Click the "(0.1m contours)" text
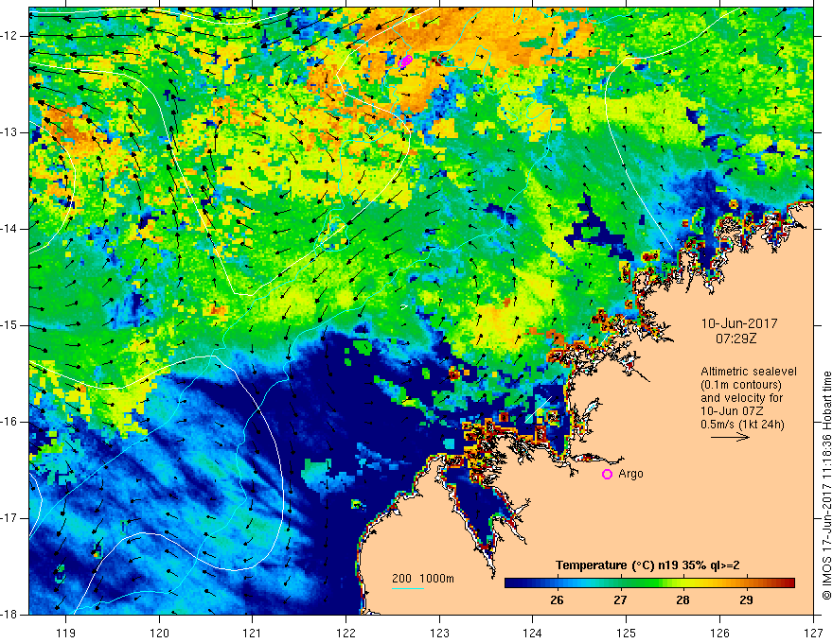The height and width of the screenshot is (643, 833). pos(741,385)
